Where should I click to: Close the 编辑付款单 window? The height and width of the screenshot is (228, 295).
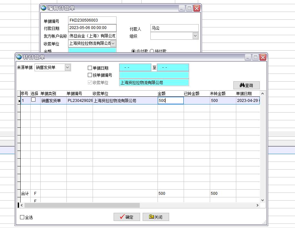[x=197, y=8]
